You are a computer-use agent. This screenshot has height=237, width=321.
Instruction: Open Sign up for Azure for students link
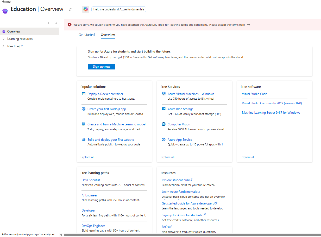182,215
